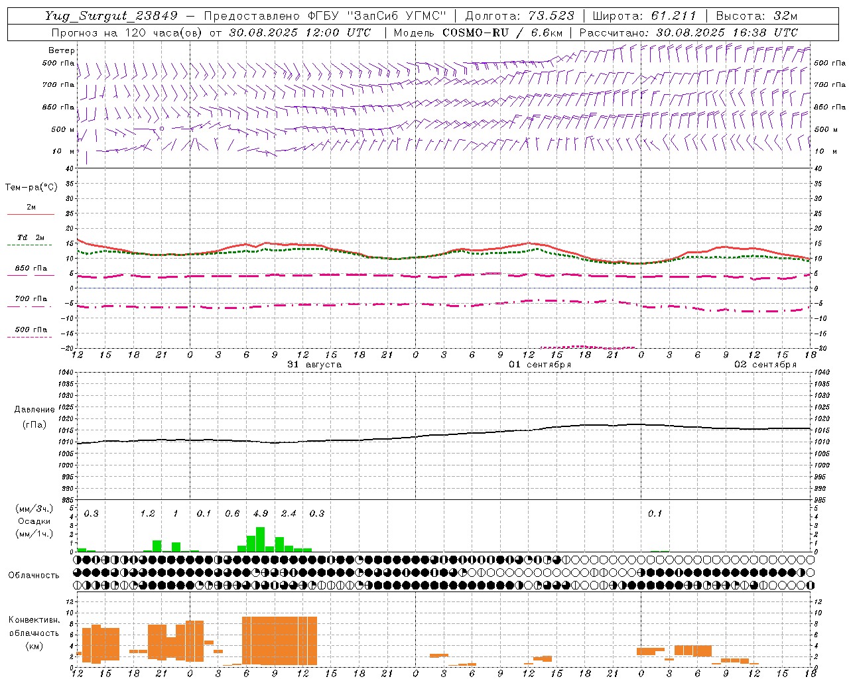Click the forecast start time 30.08.2025 12:00 UTC
Screen dimensions: 849x679
point(300,32)
